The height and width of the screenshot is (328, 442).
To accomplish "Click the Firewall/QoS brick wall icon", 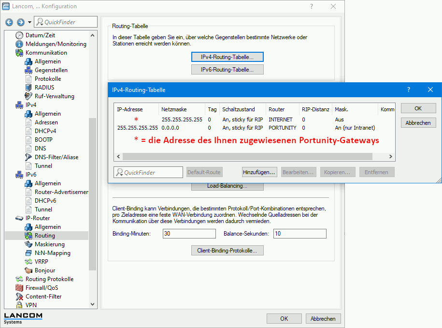I will [19, 288].
